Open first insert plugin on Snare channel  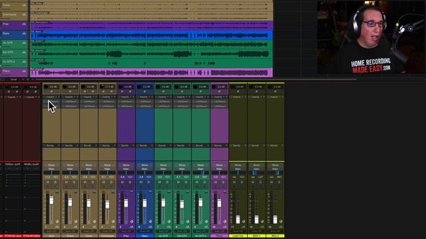70,102
